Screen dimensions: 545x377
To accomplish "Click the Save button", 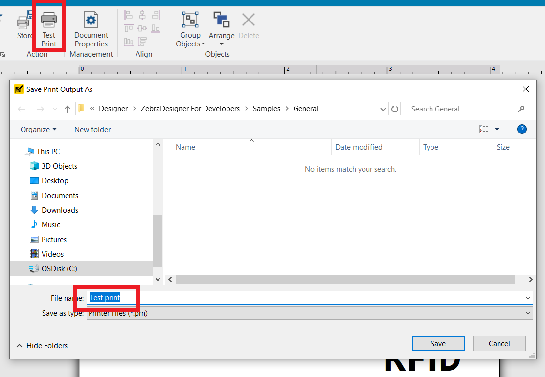I will [x=438, y=343].
